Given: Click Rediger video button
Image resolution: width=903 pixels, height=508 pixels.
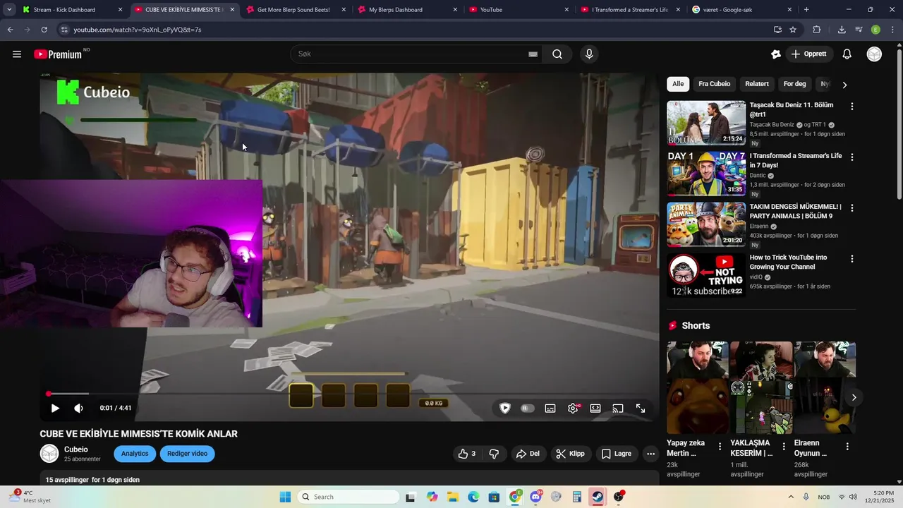Looking at the screenshot, I should coord(187,454).
